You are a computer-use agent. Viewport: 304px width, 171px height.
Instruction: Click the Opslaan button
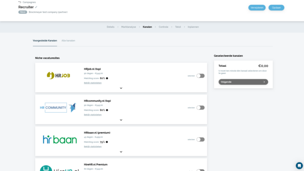[x=276, y=8]
